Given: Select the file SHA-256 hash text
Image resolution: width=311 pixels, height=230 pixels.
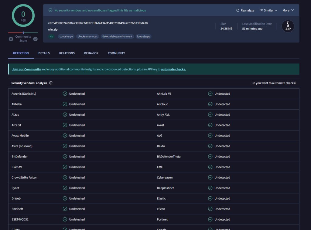Looking at the screenshot, I should click(x=98, y=23).
